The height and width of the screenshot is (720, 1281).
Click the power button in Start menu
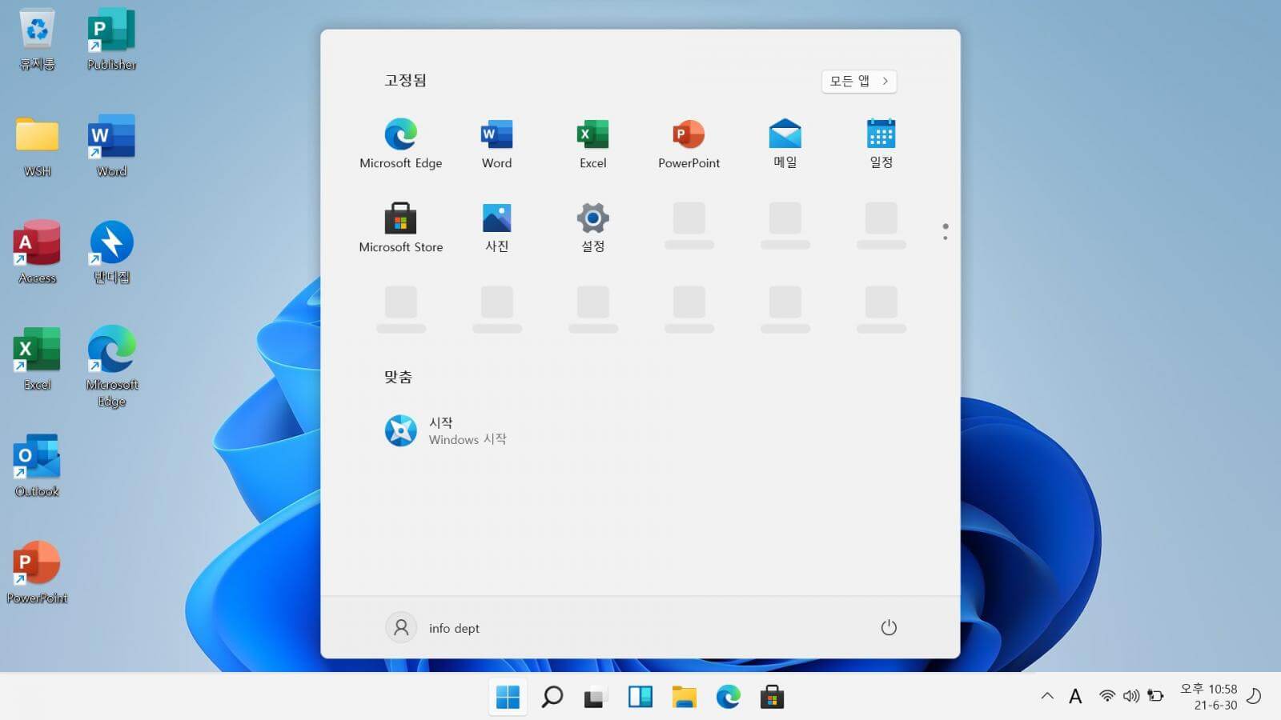pos(889,628)
